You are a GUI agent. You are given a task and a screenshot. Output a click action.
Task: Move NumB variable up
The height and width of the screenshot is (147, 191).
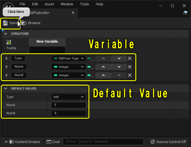pyautogui.click(x=103, y=75)
